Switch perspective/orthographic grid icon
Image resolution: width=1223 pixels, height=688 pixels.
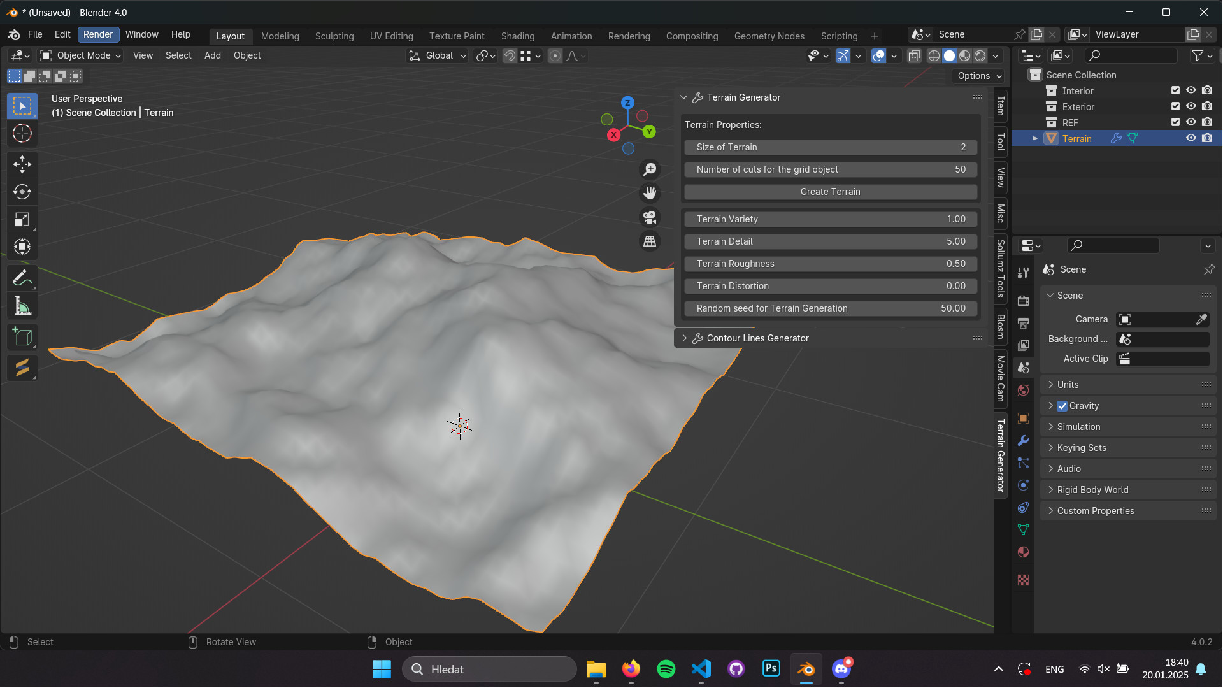coord(650,241)
